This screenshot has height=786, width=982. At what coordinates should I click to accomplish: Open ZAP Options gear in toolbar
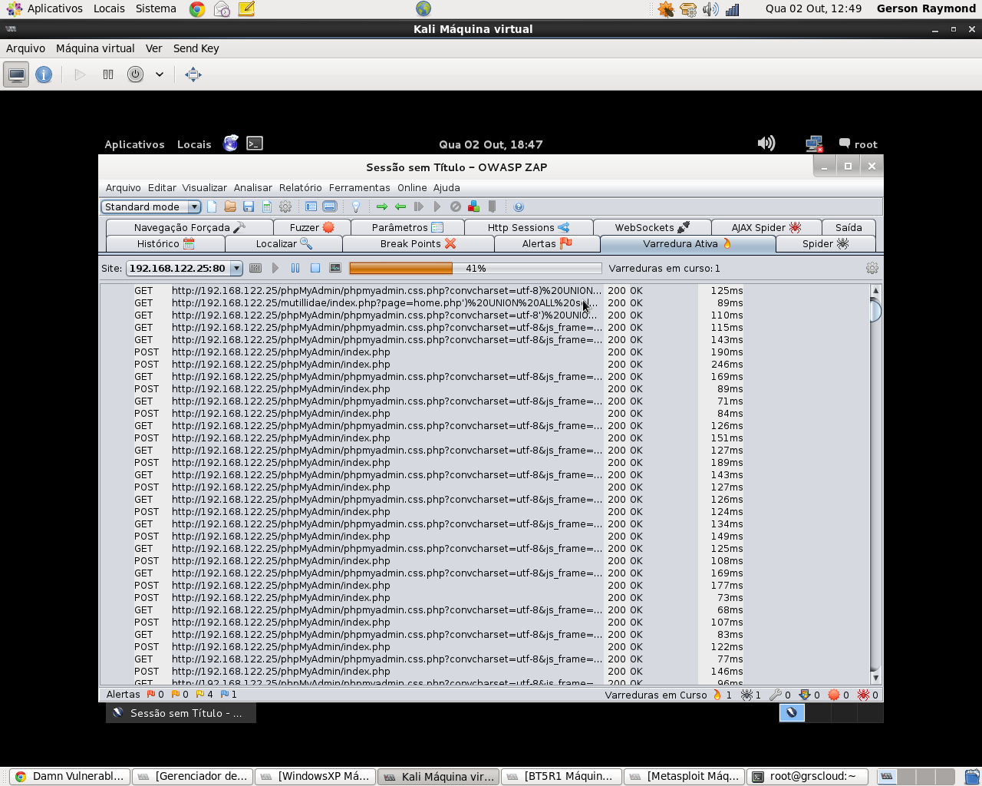[285, 206]
